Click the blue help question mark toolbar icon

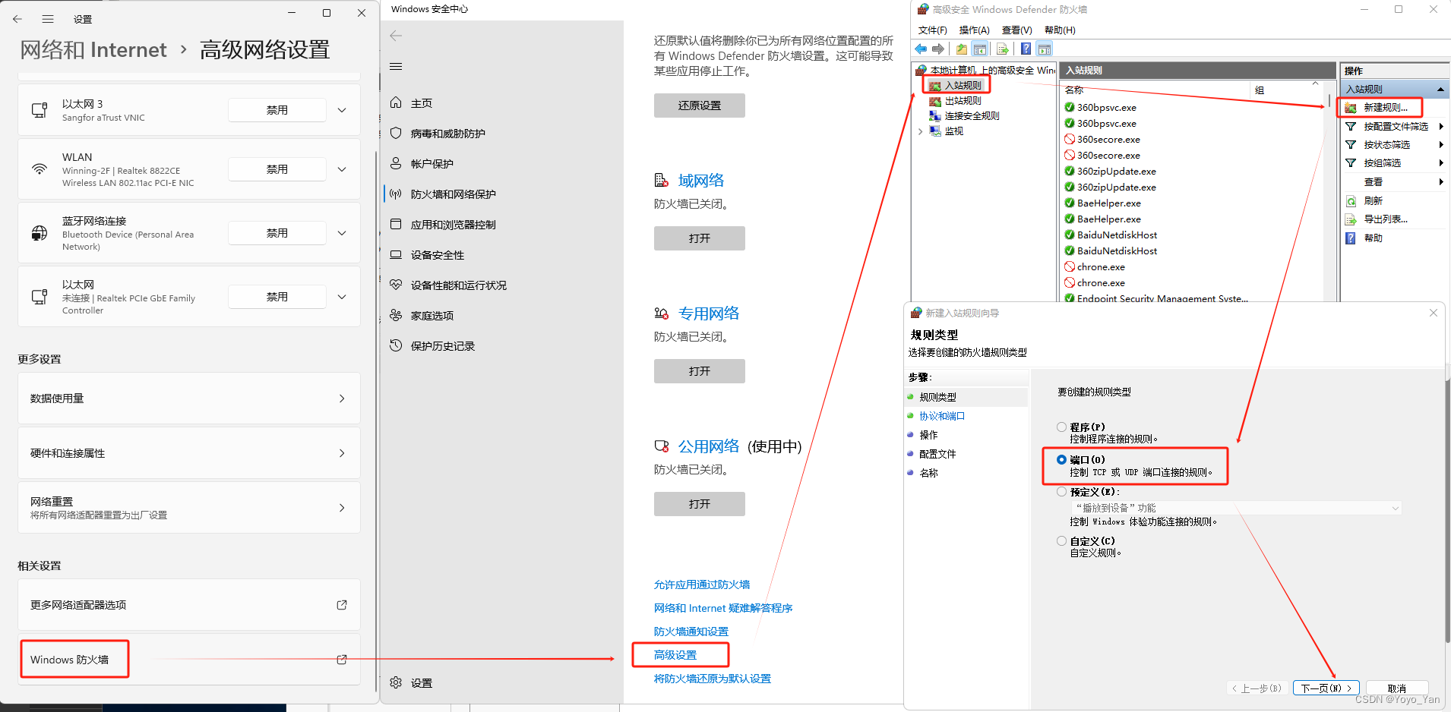tap(1026, 49)
